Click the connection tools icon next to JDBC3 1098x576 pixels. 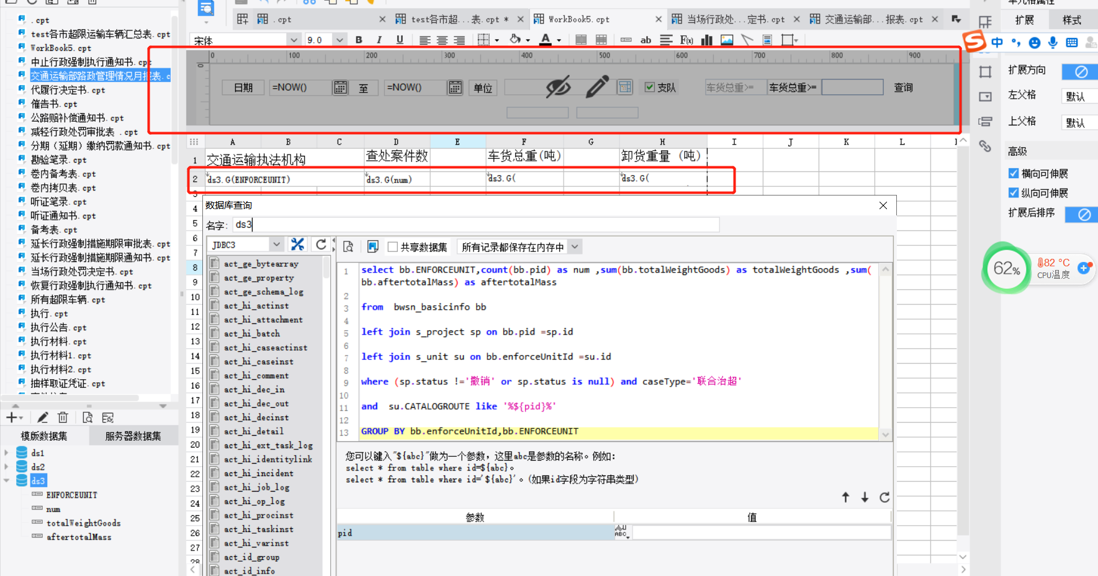(298, 245)
